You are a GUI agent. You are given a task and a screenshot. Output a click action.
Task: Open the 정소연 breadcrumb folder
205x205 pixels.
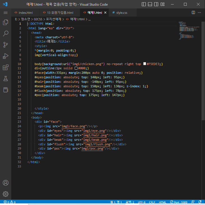[x=26, y=19]
